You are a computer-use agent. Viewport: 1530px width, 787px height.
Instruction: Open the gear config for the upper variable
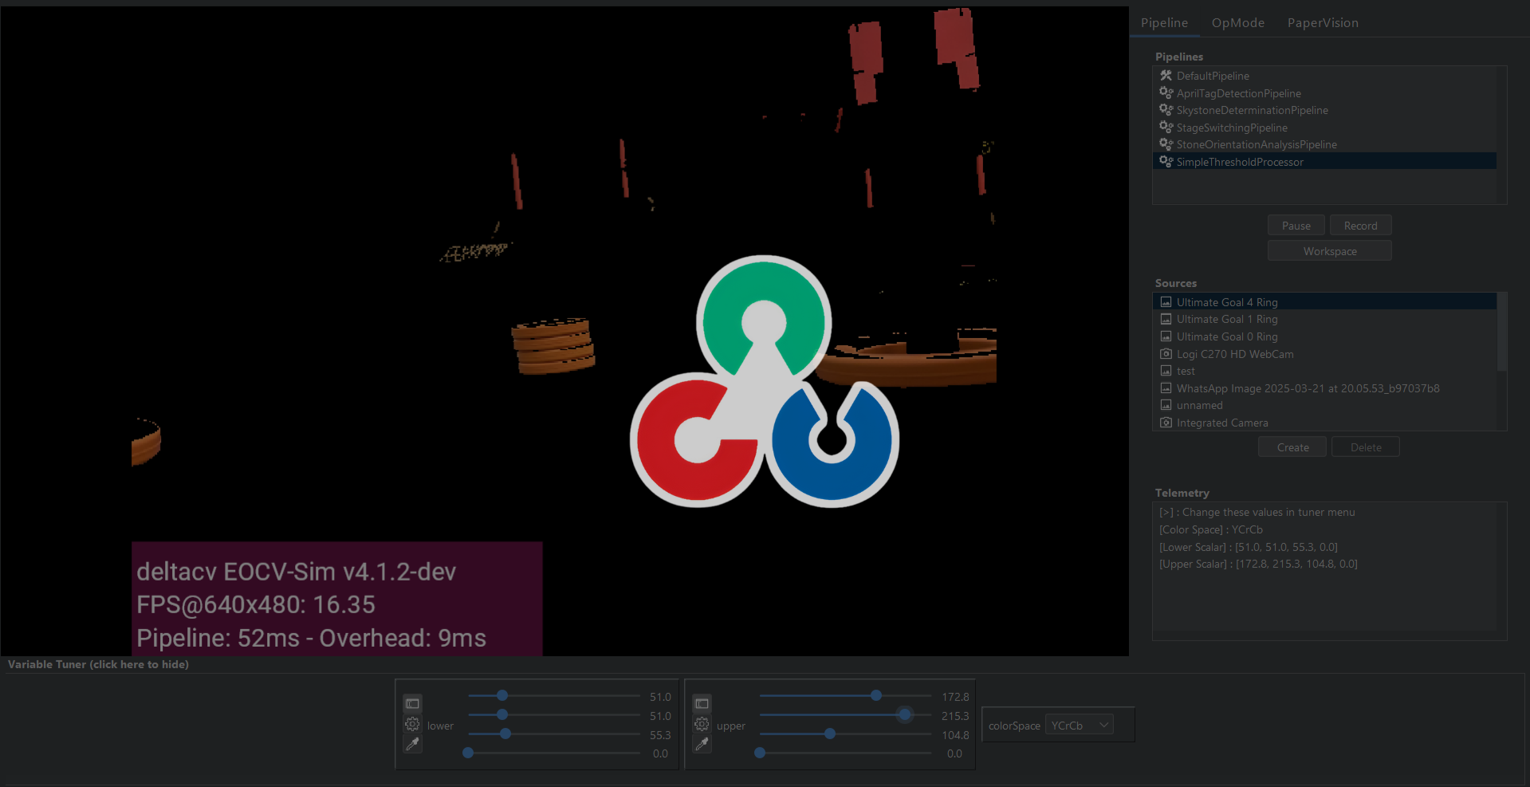[x=702, y=725]
